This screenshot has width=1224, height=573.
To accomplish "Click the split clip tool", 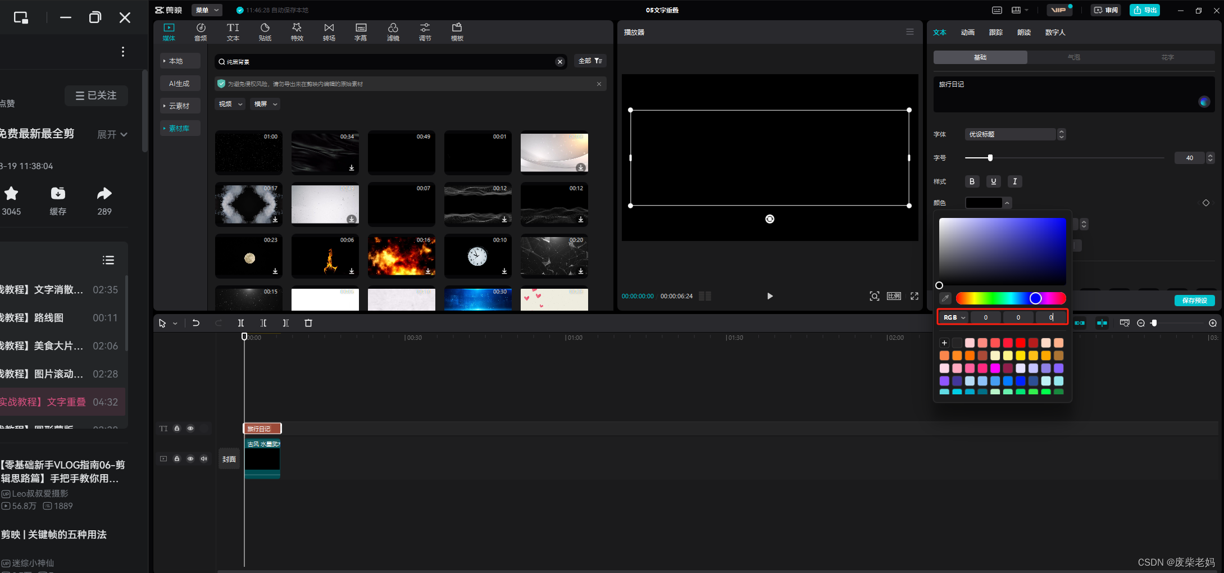I will coord(241,323).
